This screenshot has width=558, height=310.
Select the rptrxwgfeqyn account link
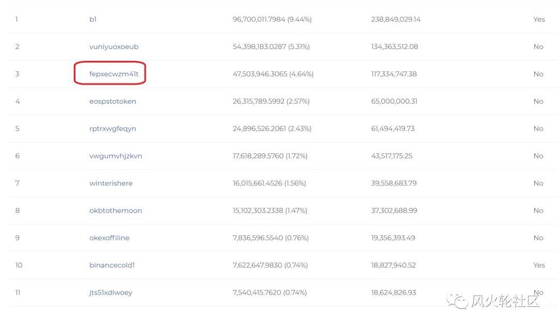point(113,129)
